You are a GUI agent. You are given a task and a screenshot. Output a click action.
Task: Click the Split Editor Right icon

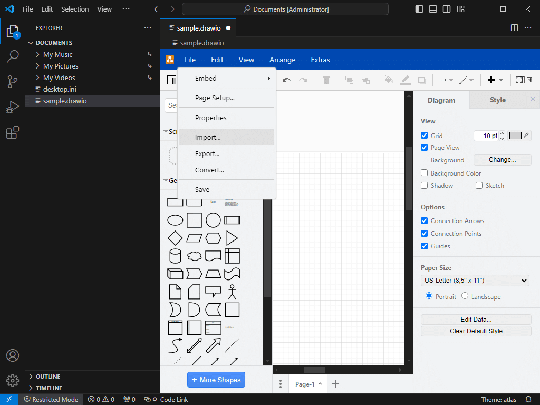(514, 28)
